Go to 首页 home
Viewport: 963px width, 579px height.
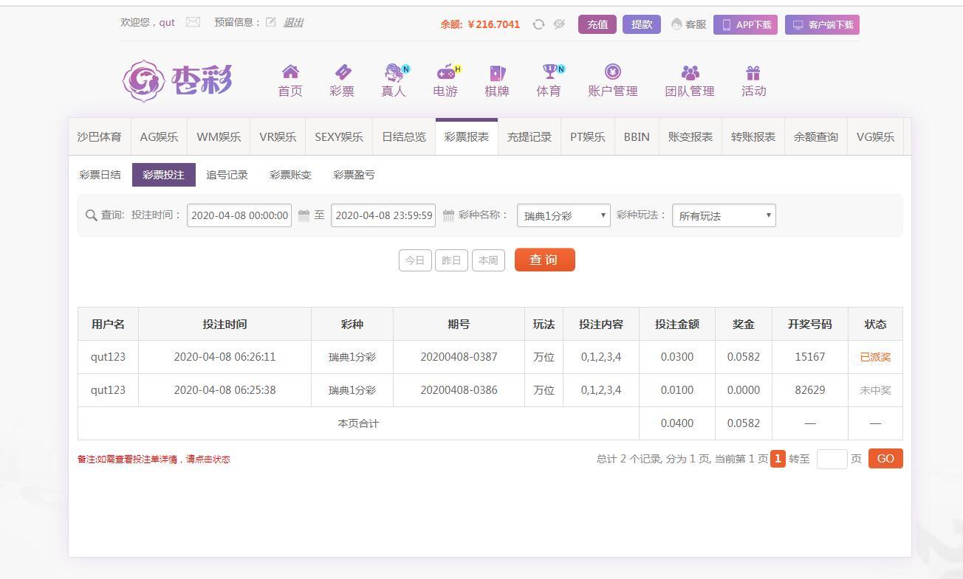click(290, 81)
